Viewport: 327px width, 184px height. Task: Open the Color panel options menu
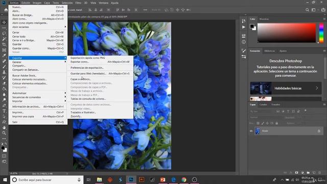coord(324,19)
